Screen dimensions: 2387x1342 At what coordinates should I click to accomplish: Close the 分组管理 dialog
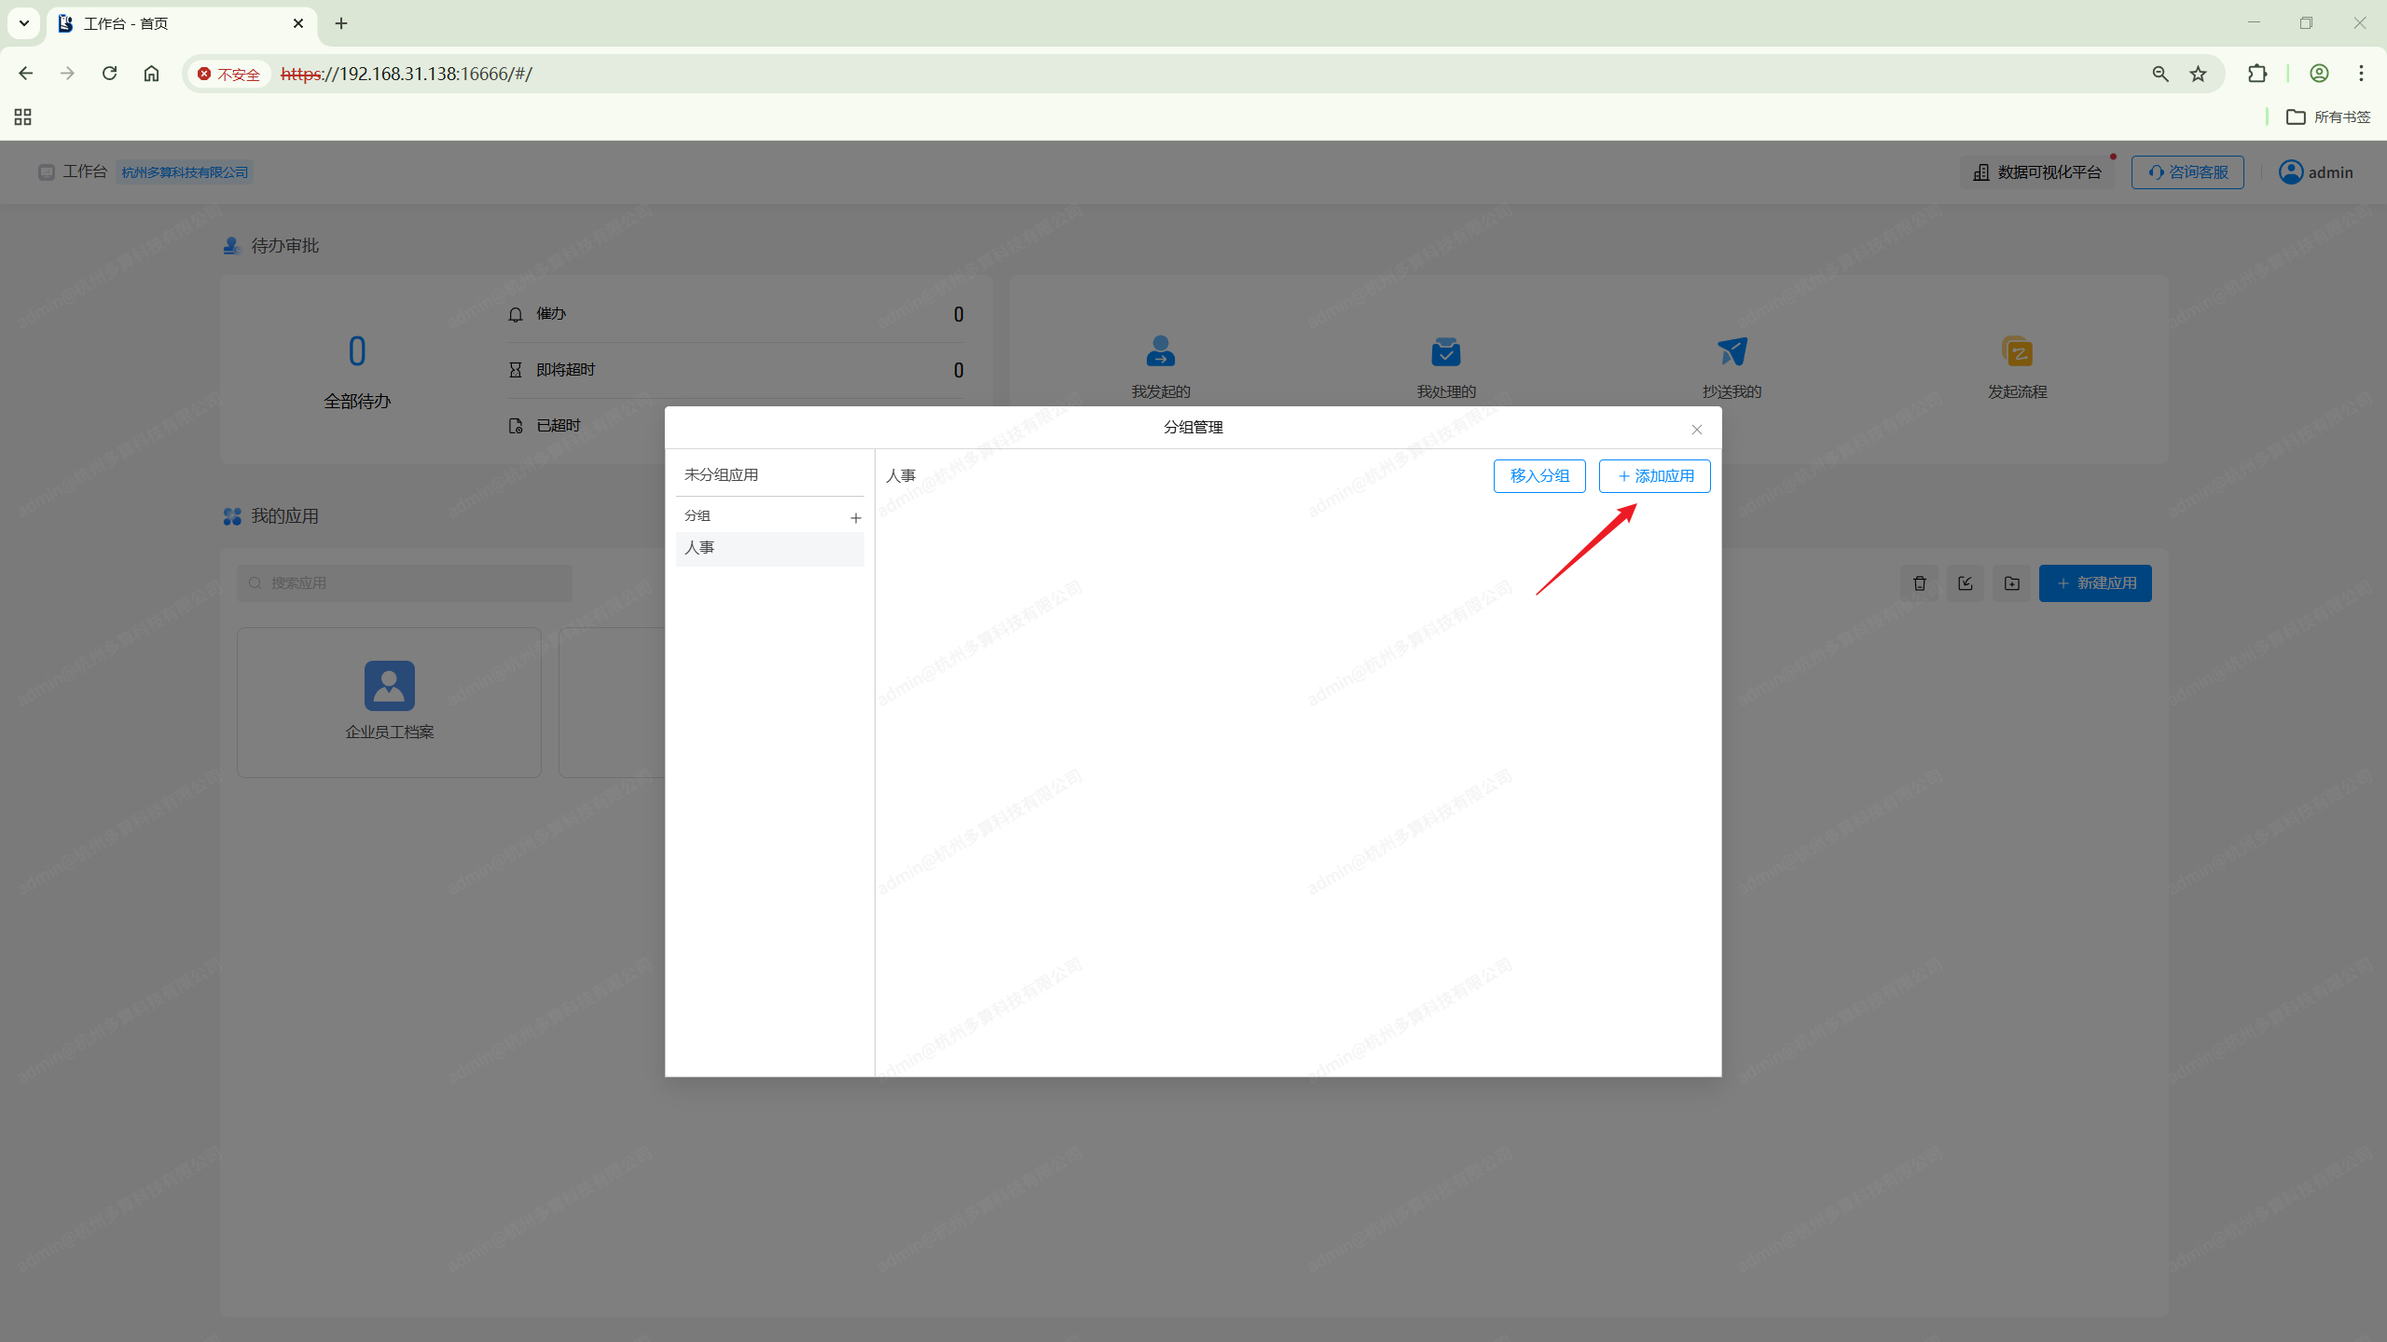(1696, 430)
